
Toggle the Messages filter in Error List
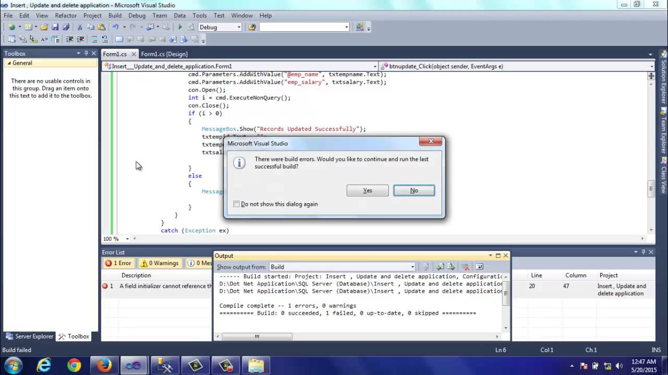[200, 263]
